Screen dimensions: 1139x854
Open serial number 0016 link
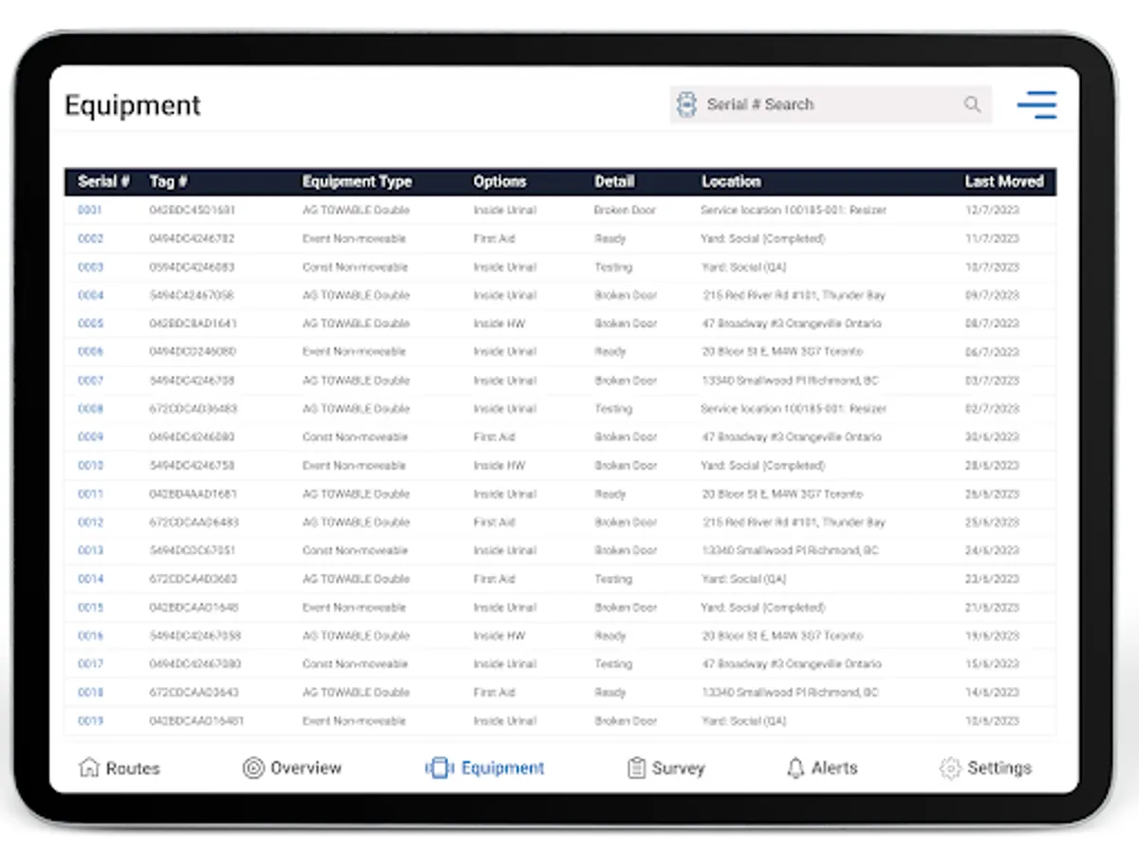pos(90,636)
